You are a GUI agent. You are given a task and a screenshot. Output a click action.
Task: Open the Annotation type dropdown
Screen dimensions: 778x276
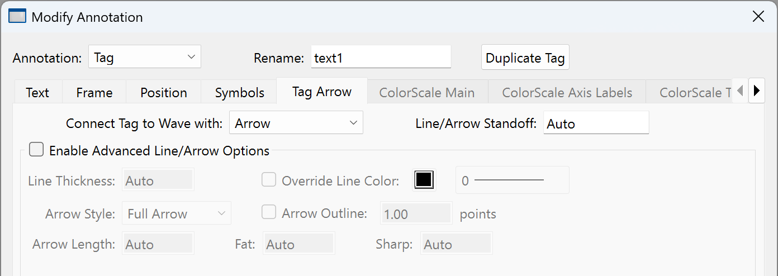point(144,58)
